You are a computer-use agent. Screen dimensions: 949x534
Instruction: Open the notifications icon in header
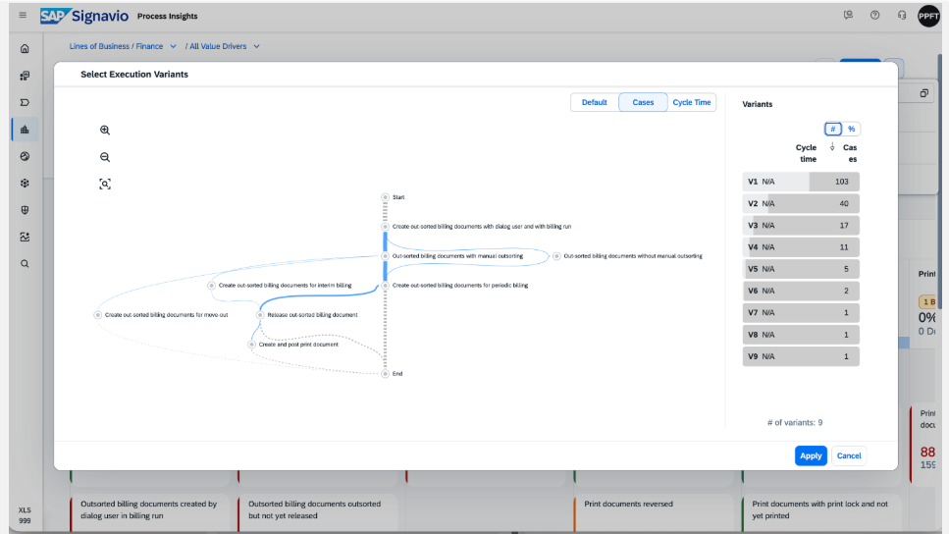[848, 15]
